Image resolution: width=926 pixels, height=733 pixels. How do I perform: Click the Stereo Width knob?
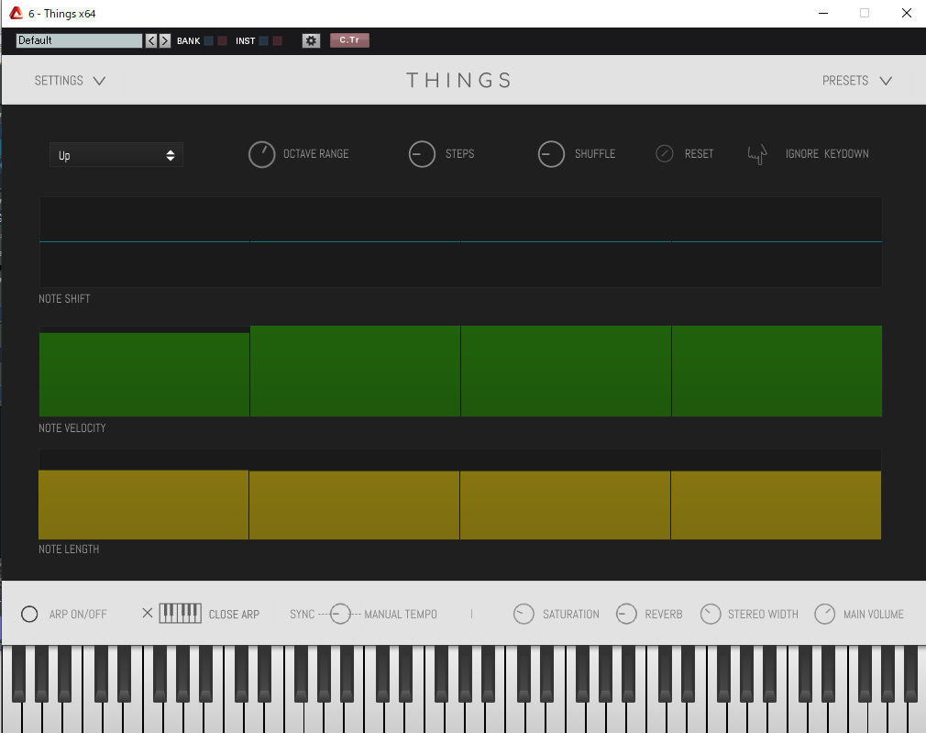point(711,614)
